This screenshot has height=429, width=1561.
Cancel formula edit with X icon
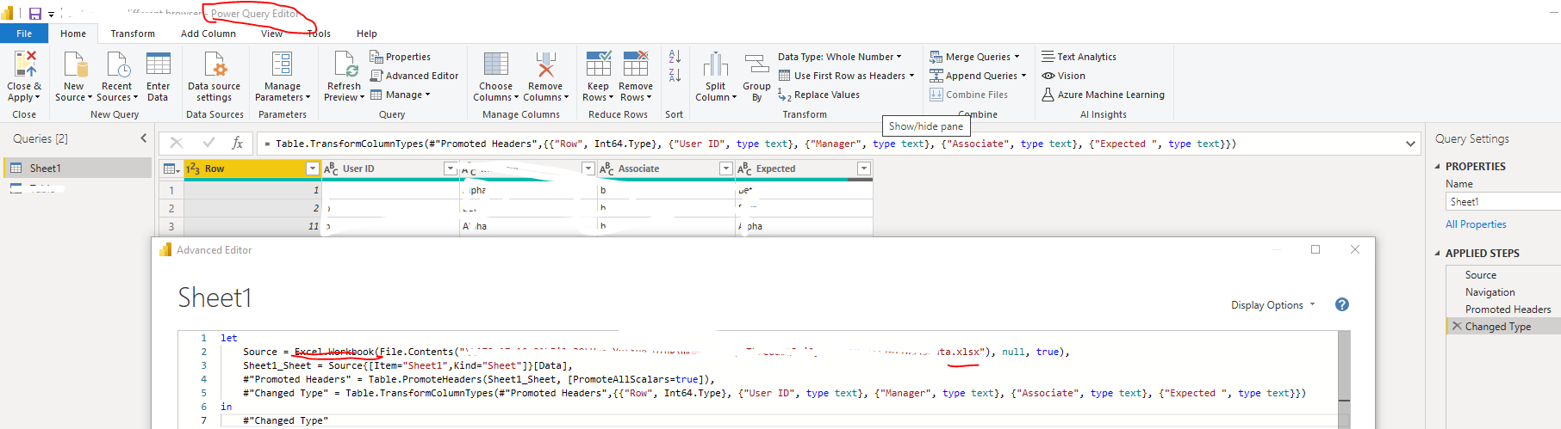(x=177, y=143)
